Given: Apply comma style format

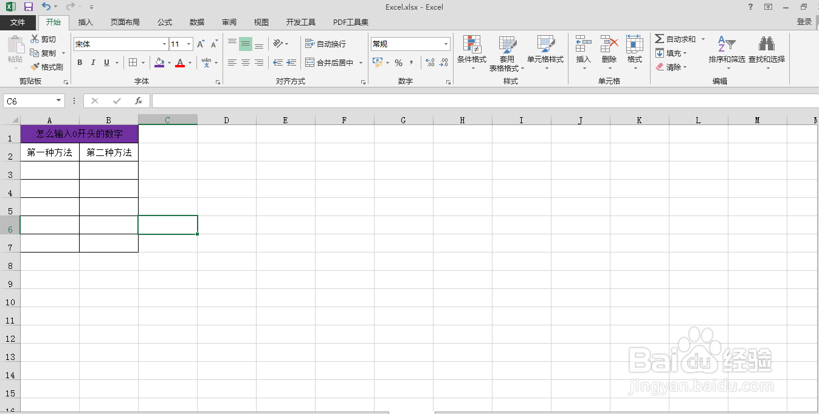Looking at the screenshot, I should (x=412, y=63).
